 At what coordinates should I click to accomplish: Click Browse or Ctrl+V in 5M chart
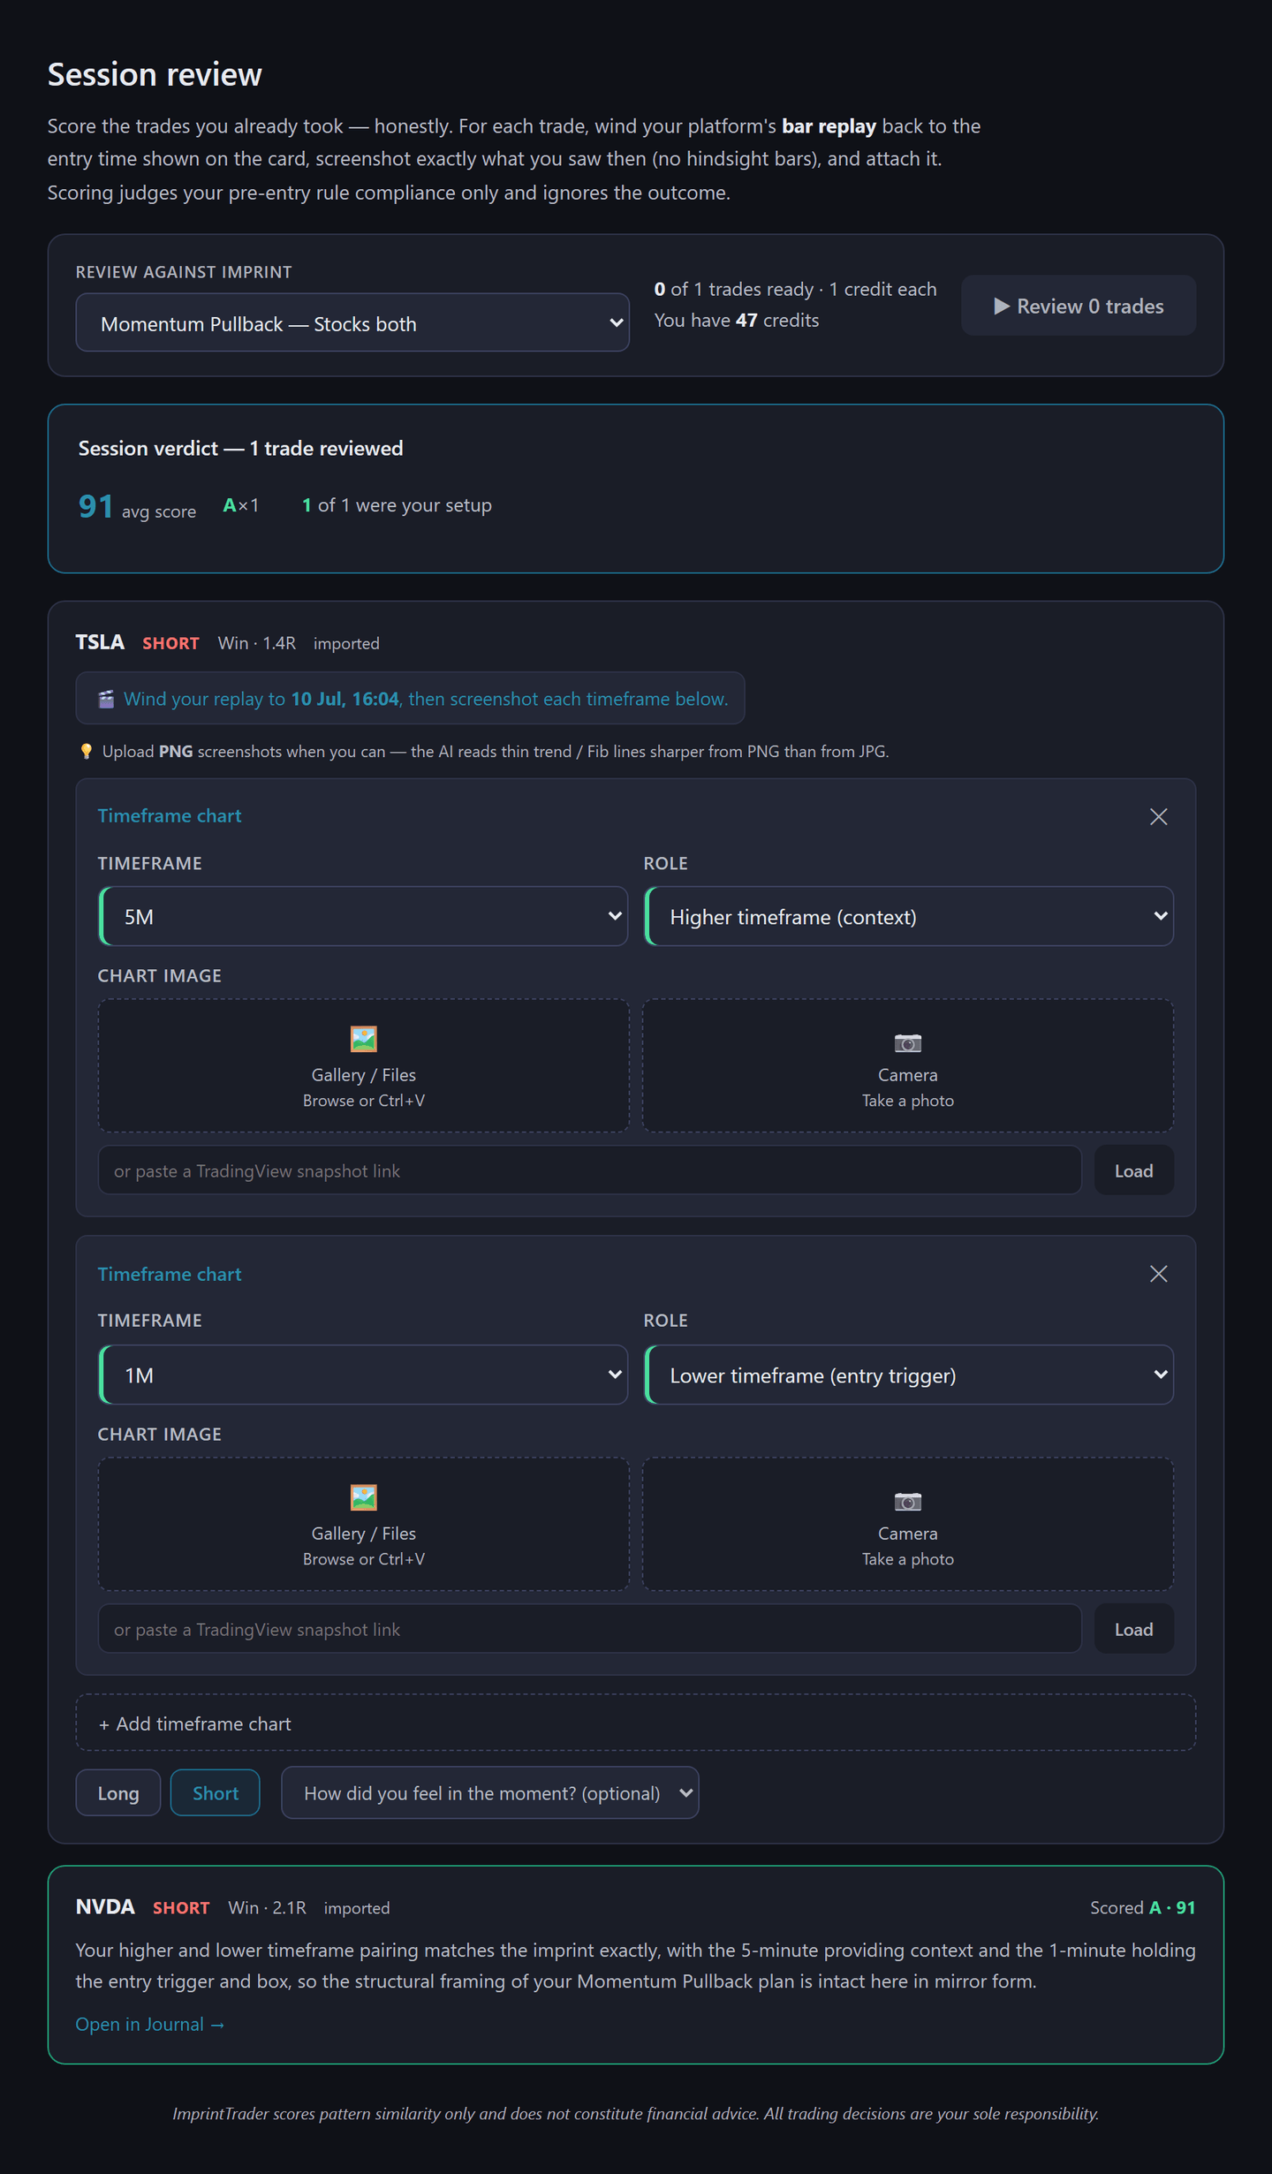(364, 1101)
